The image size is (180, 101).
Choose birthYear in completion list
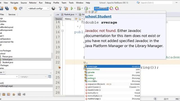tap(112, 69)
